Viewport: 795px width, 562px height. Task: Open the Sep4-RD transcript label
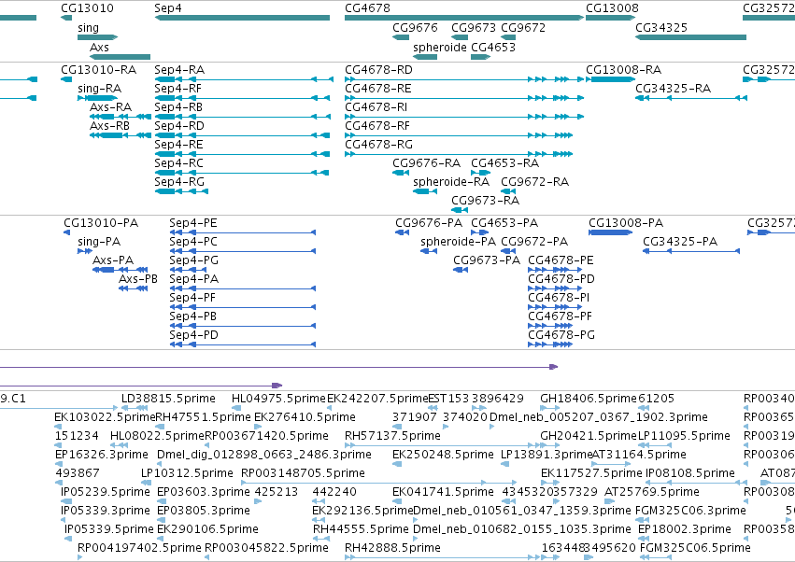pos(179,126)
